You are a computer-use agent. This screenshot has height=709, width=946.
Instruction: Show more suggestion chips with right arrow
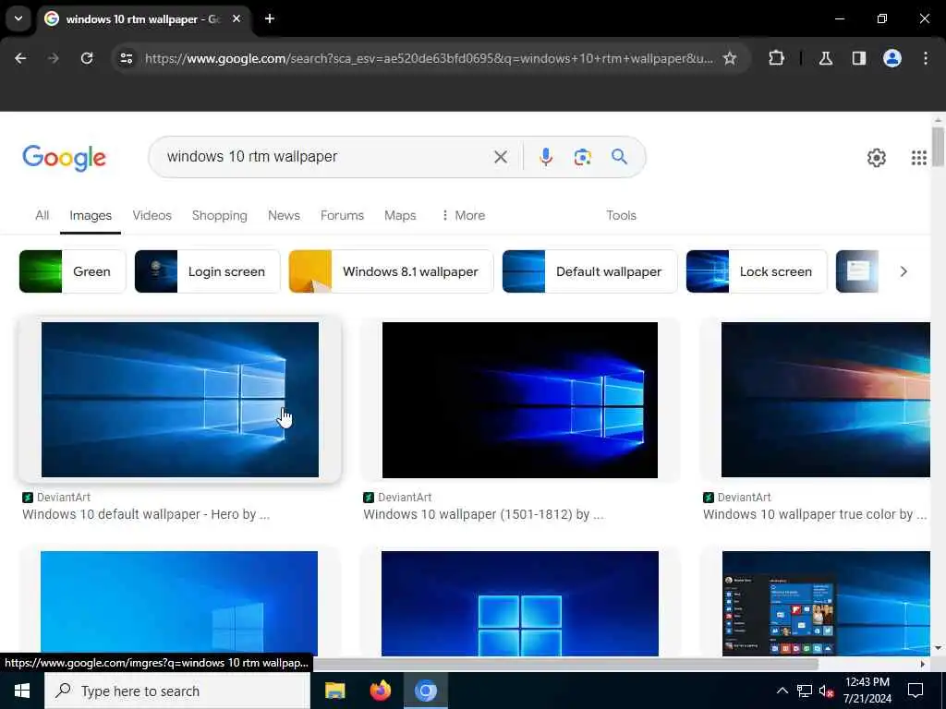point(904,271)
